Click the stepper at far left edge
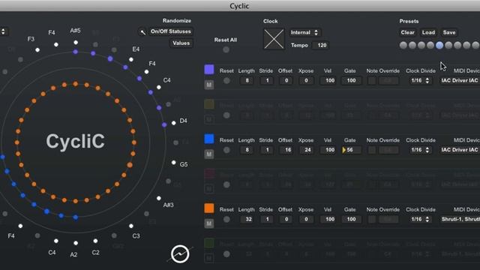The image size is (480, 270). point(3,31)
